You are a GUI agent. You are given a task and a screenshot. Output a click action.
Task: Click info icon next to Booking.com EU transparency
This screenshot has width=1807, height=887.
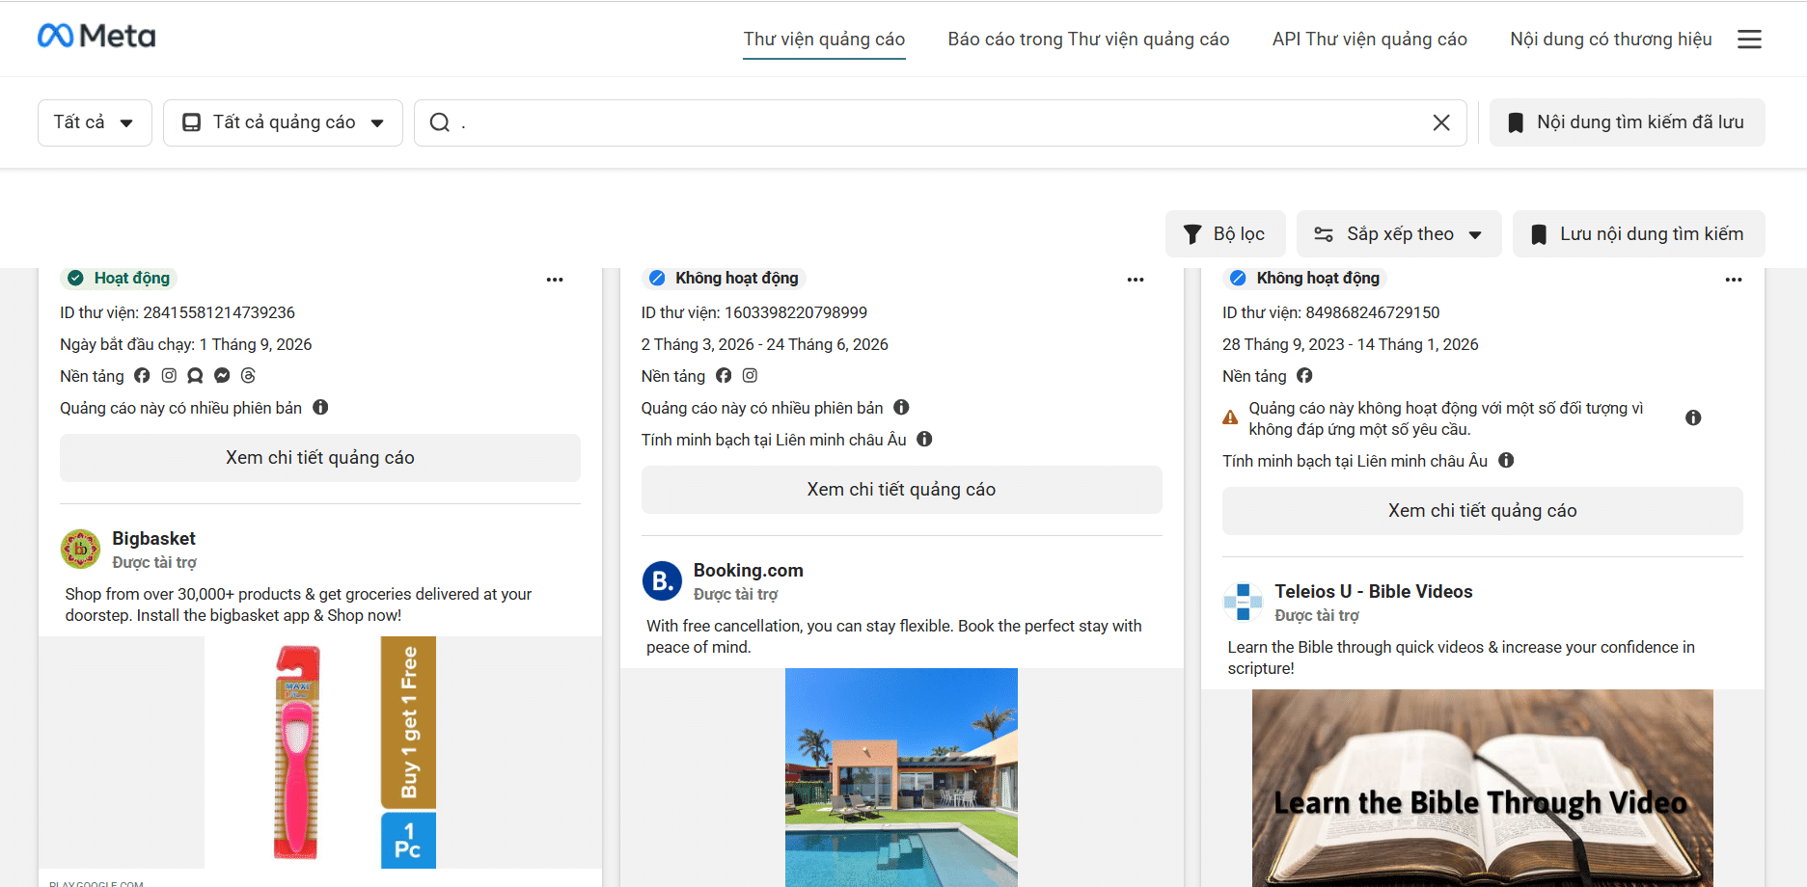(x=924, y=439)
